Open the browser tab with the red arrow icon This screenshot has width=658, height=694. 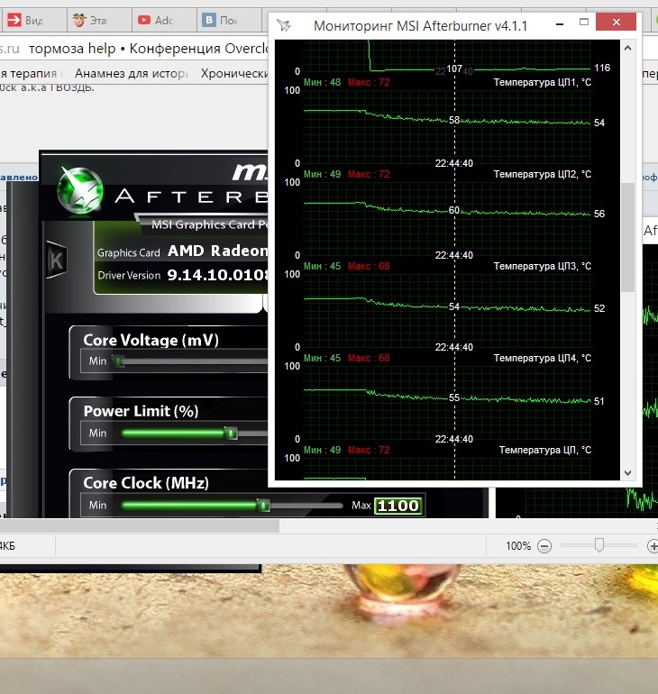coord(33,20)
